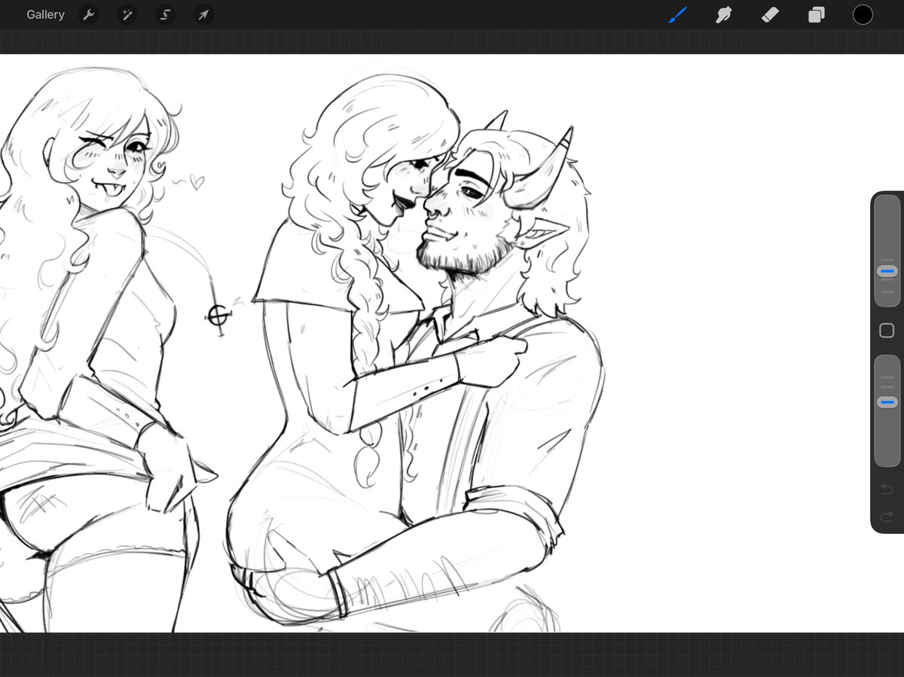Screen dimensions: 904x677
Task: Open the Adjustments magic wand menu
Action: (127, 14)
